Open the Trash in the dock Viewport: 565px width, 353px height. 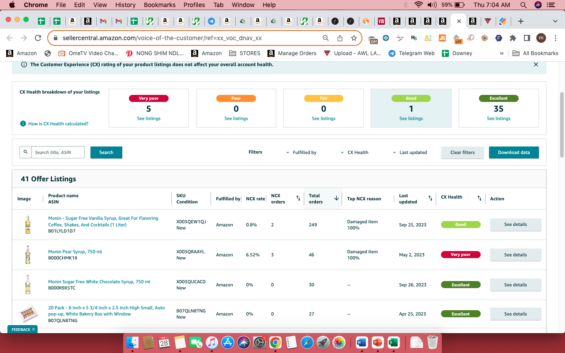[x=432, y=342]
